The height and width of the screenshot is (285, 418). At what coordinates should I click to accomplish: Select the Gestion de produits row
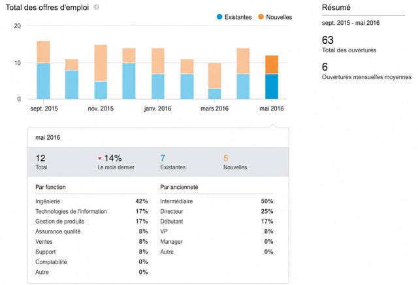tap(91, 222)
